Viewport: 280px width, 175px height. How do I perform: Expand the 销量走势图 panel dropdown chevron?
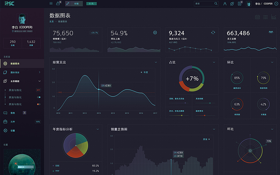point(214,129)
